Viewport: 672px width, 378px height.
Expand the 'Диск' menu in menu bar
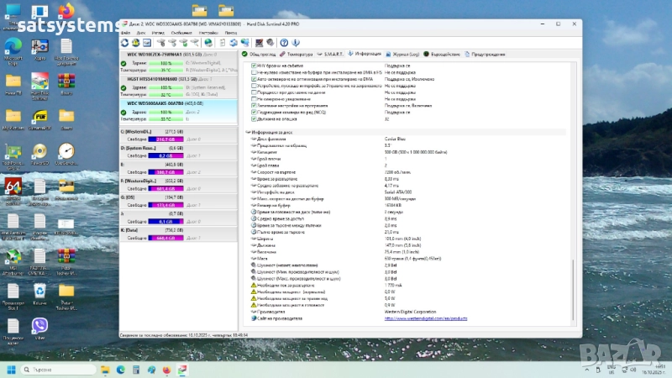[140, 32]
